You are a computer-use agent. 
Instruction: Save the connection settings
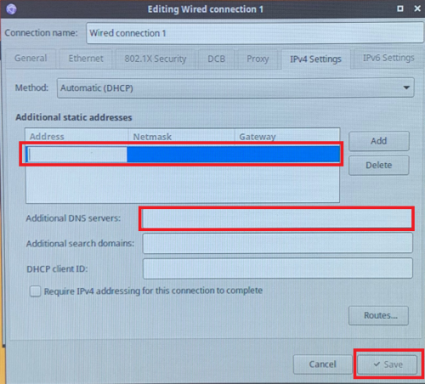[388, 364]
